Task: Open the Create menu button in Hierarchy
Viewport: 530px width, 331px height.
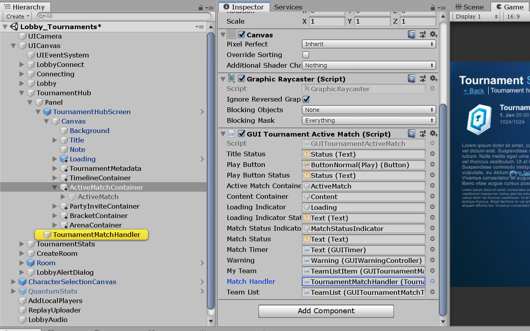Action: point(18,17)
